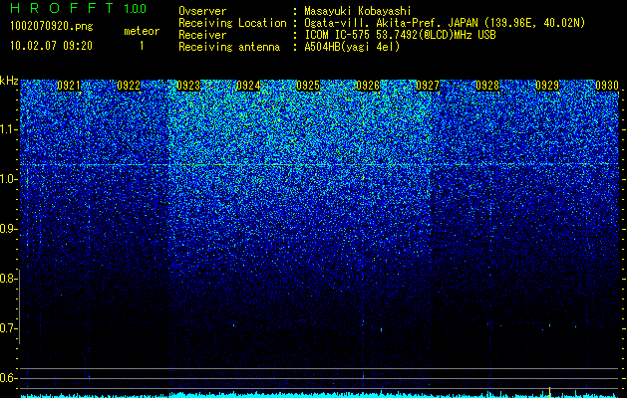Click the 0925 time marker
Screen dimensions: 627x398
pos(308,86)
